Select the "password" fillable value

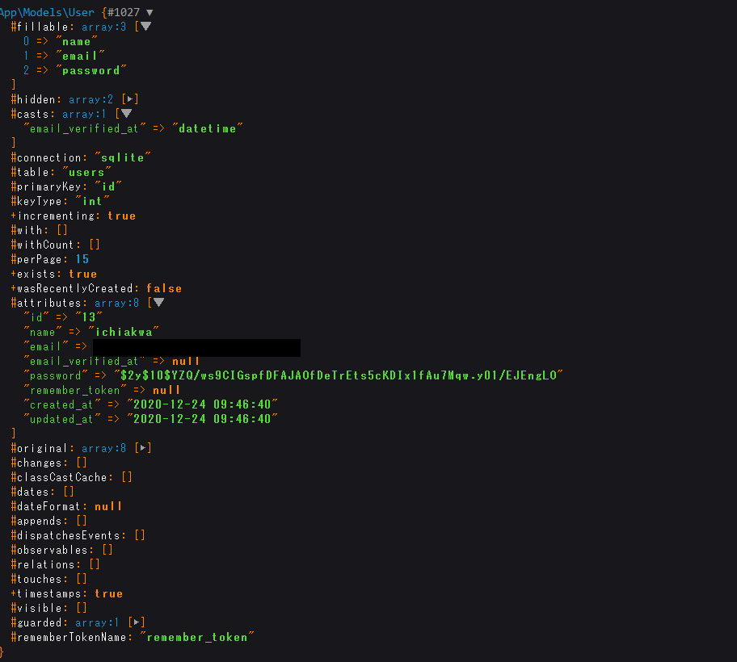(x=91, y=70)
